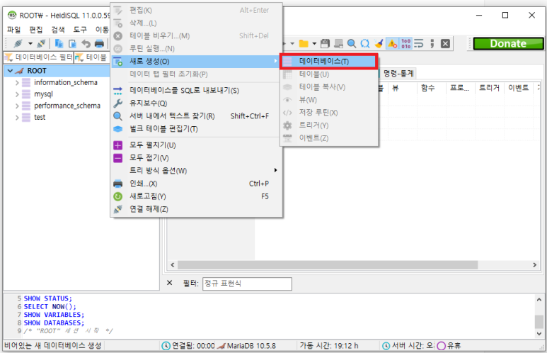The image size is (547, 353).
Task: Choose 모두 접기(V) entry
Action: tap(197, 158)
